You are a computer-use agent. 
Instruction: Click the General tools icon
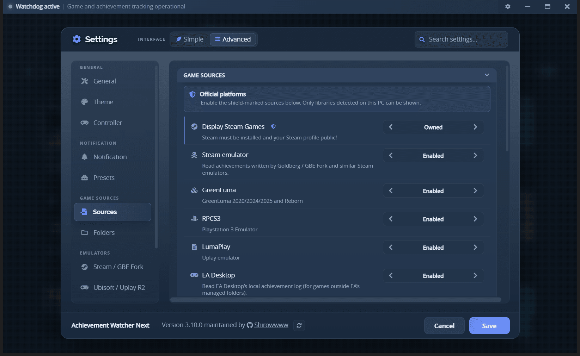pos(84,81)
